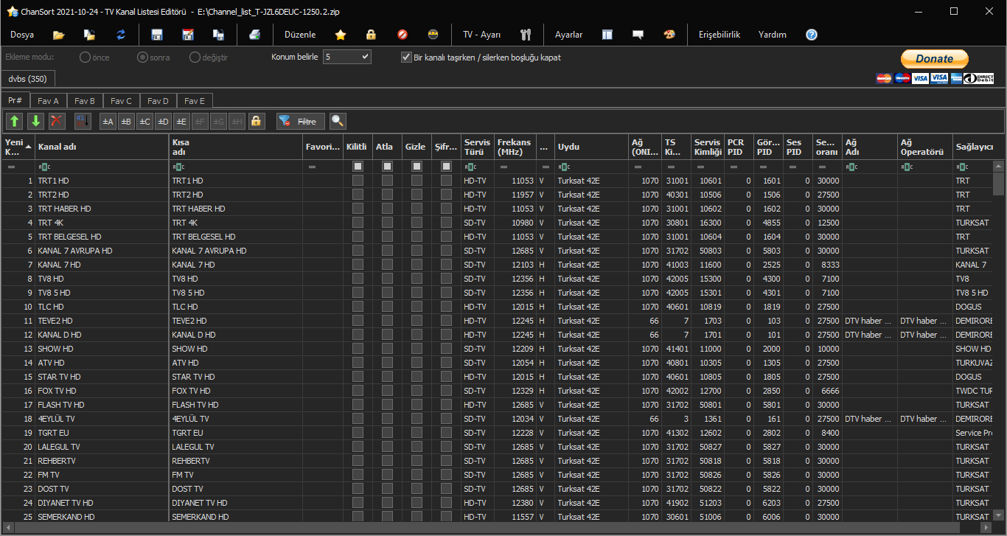The width and height of the screenshot is (1007, 536).
Task: Remove channel with red X icon
Action: (x=56, y=121)
